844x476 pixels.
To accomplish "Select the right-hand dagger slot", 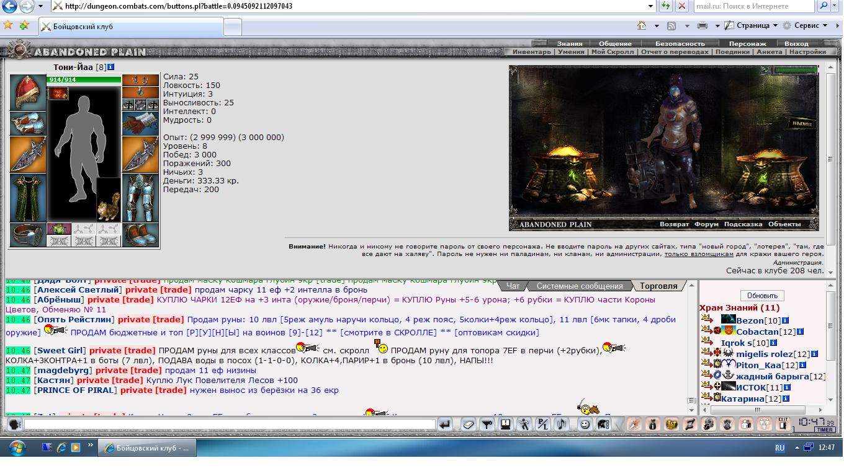I will tap(140, 154).
